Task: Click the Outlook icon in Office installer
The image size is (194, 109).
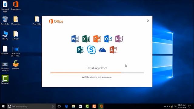Action: tap(108, 39)
